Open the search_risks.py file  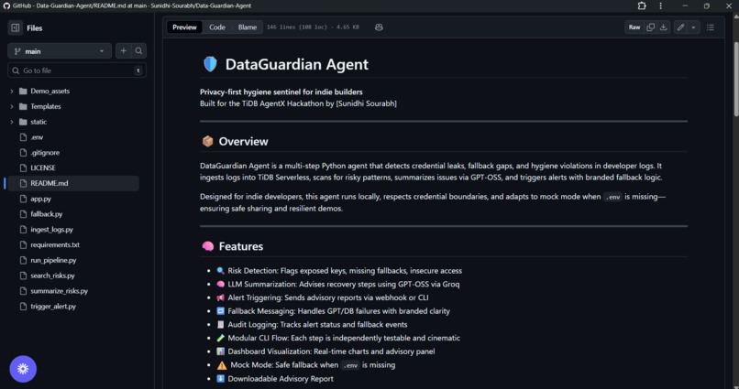(52, 276)
